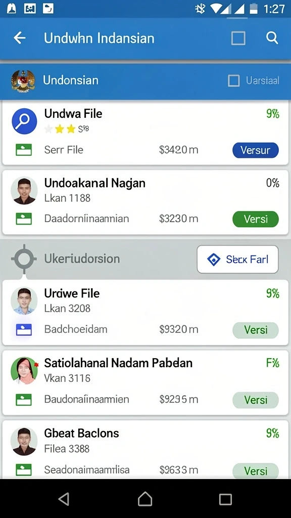Tap the back arrow in header

pyautogui.click(x=20, y=38)
